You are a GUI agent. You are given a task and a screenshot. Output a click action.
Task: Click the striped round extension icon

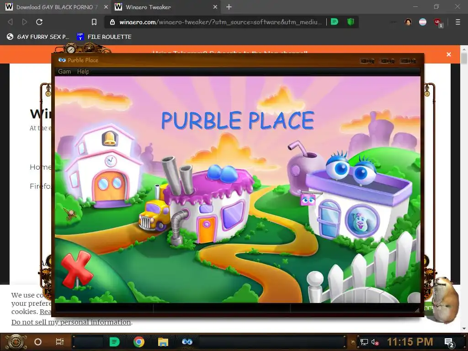423,22
